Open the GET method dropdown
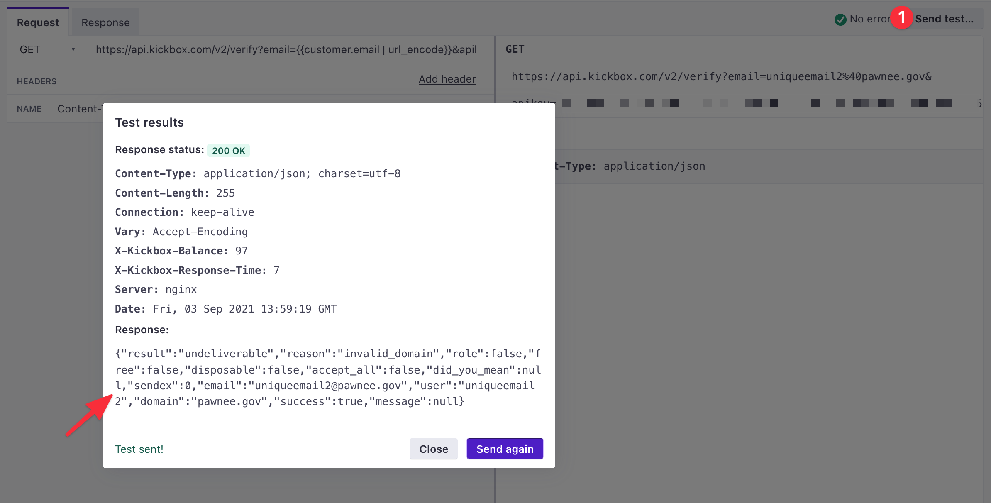Image resolution: width=991 pixels, height=503 pixels. coord(47,49)
